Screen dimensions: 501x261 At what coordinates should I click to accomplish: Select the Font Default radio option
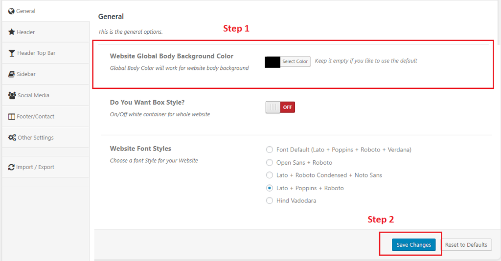click(269, 150)
